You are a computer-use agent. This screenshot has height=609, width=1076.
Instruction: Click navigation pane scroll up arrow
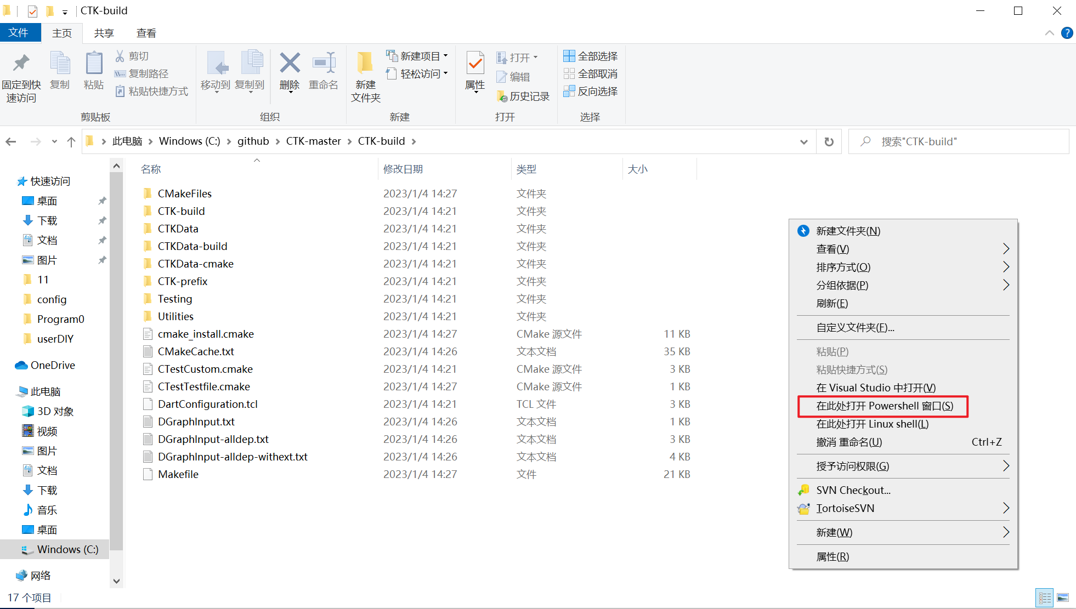(116, 166)
